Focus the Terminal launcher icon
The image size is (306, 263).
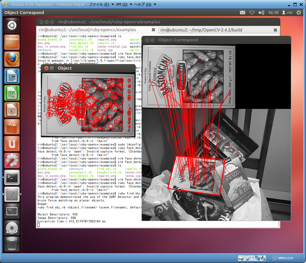tap(12, 177)
